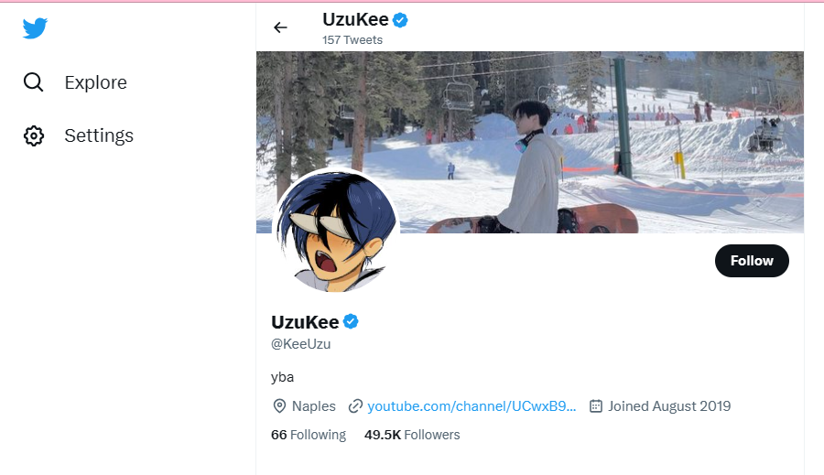Click the chain link icon before the YouTube URL
Image resolution: width=824 pixels, height=475 pixels.
click(x=355, y=406)
